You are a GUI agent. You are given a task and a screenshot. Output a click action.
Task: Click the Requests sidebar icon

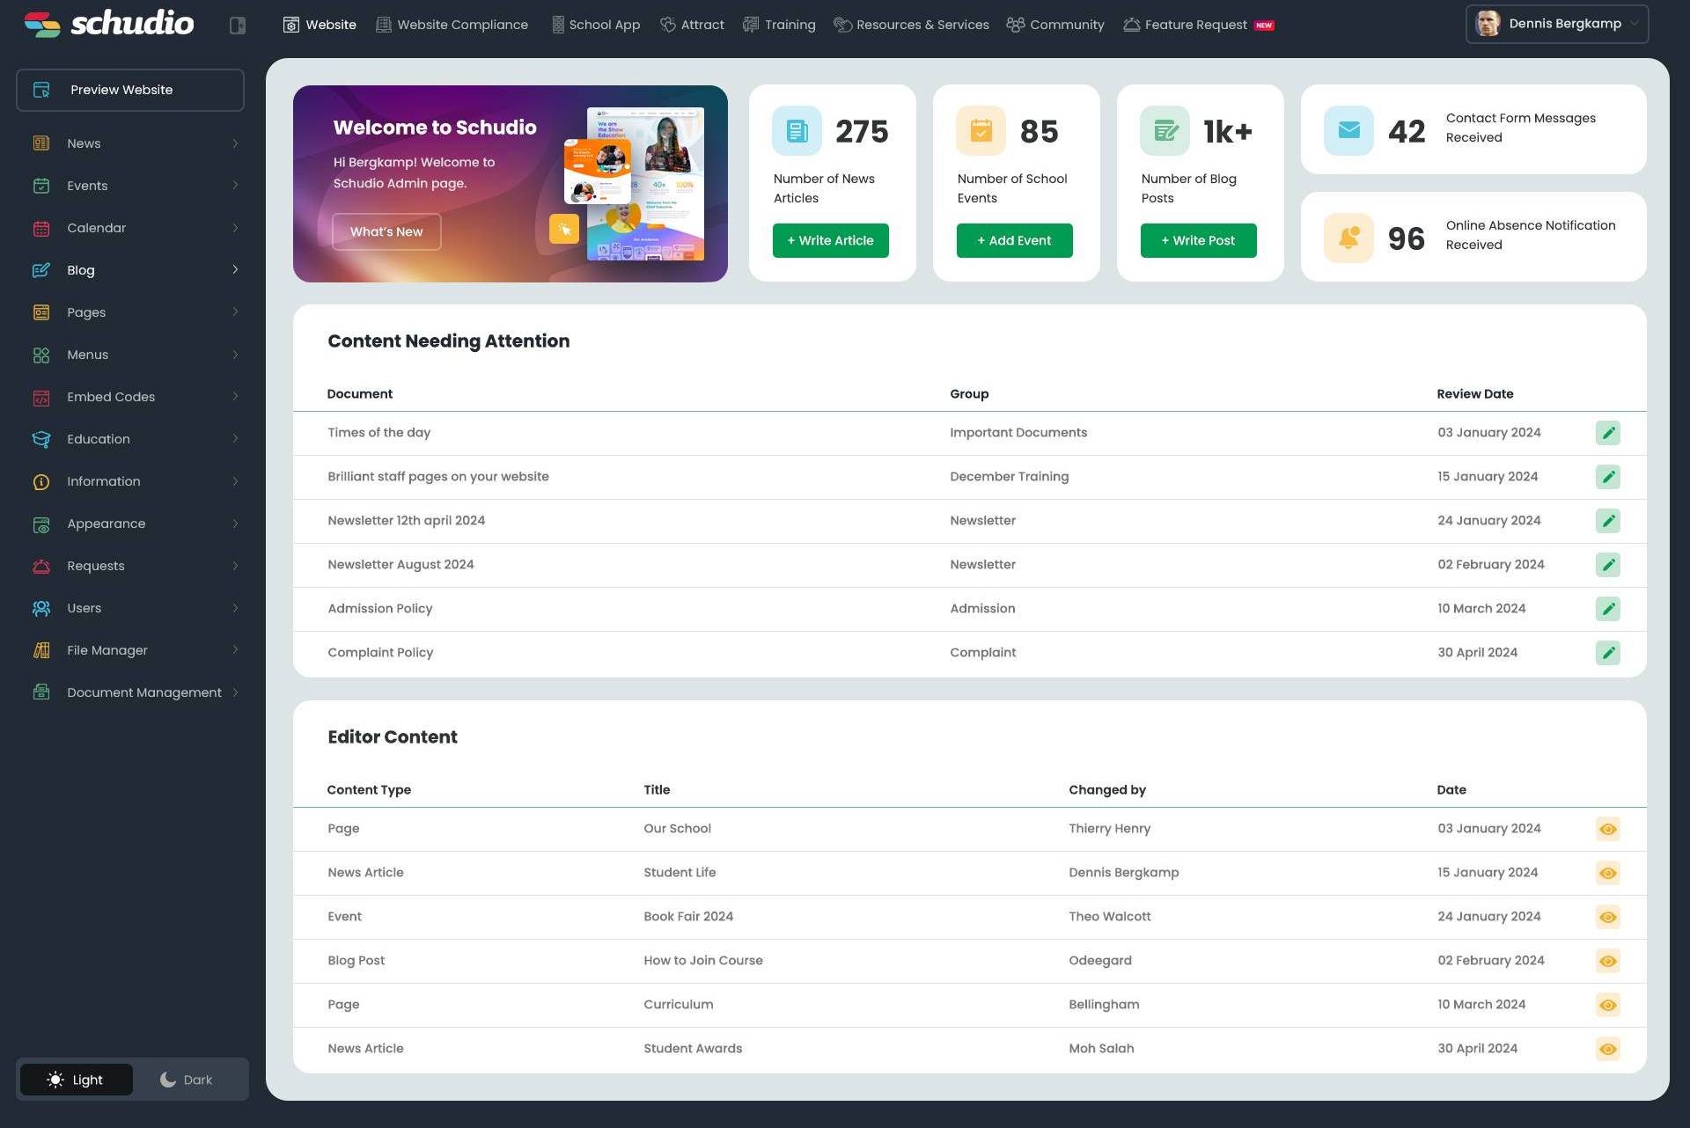(41, 566)
